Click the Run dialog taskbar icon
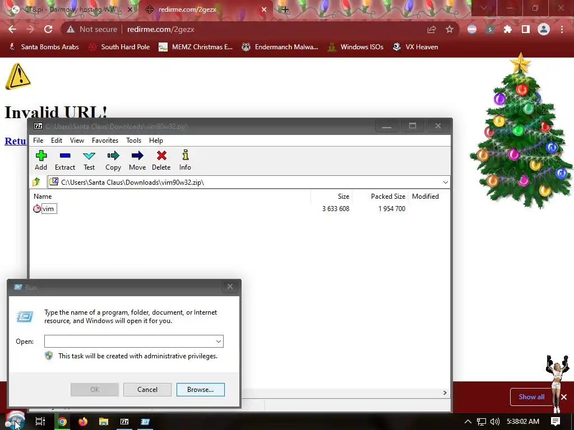The image size is (574, 430). point(145,422)
